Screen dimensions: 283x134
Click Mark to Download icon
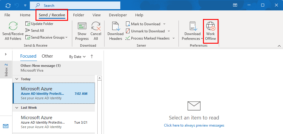point(128,24)
